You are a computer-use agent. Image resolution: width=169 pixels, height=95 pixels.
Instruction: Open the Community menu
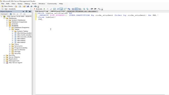[x=52, y=4]
